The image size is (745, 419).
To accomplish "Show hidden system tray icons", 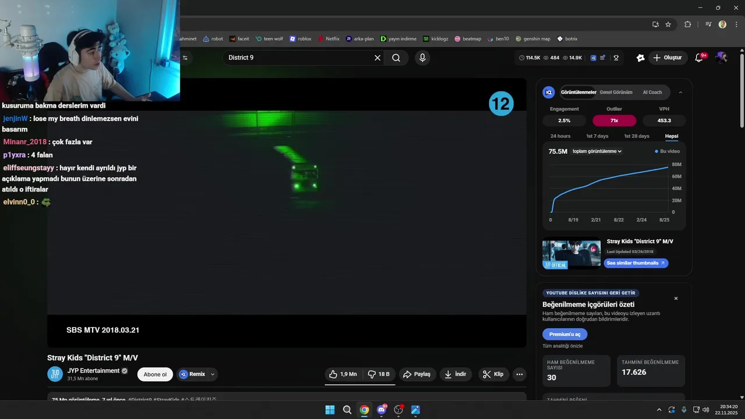I will tap(659, 410).
